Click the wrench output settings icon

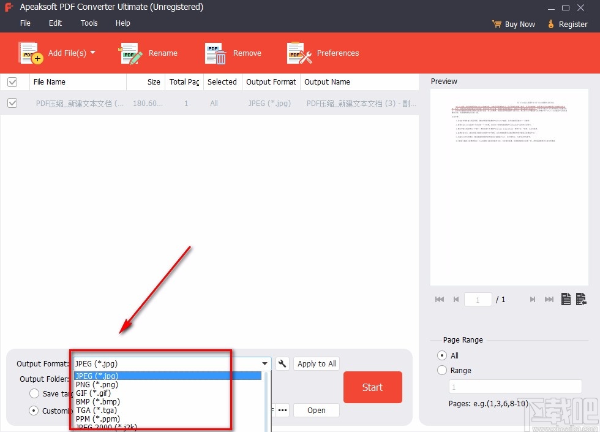(282, 363)
